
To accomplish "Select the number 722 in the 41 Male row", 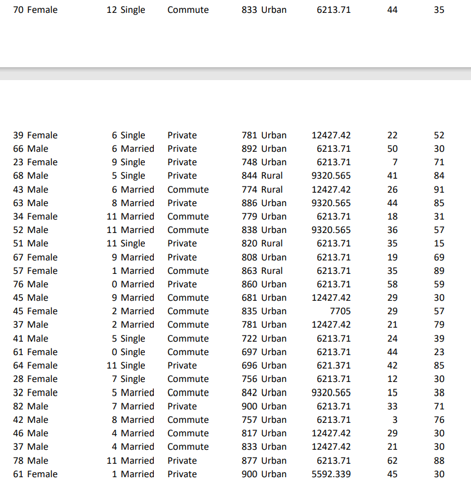I will (249, 338).
